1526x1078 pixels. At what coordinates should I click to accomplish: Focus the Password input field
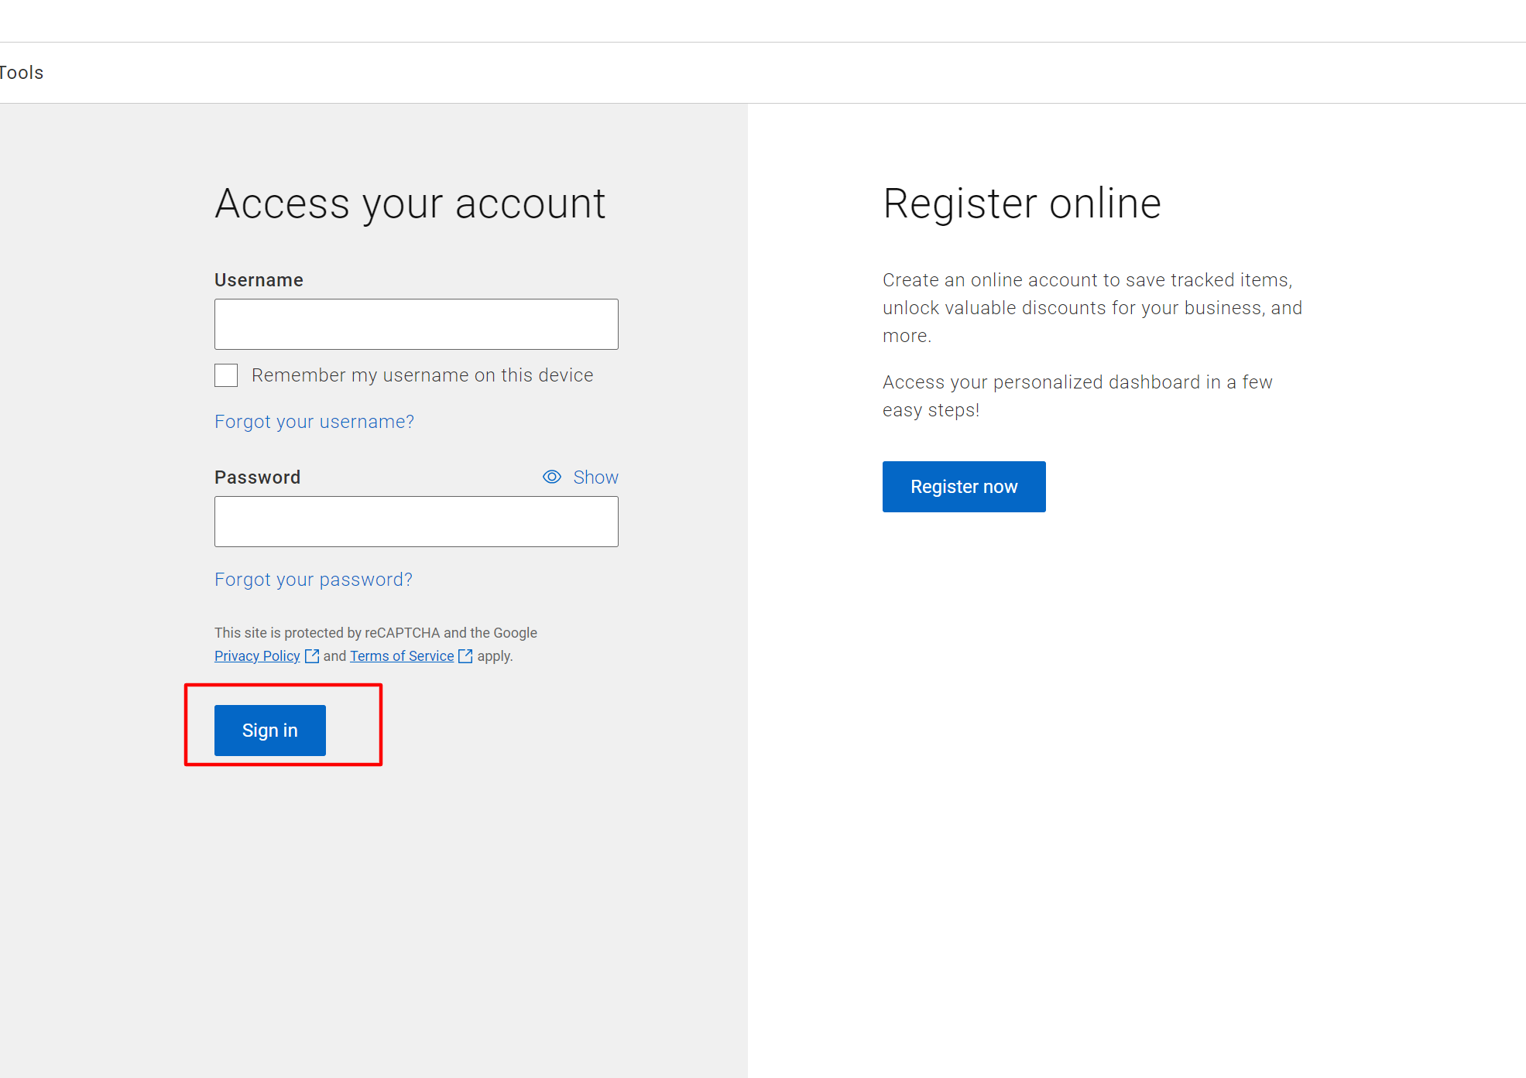tap(417, 522)
